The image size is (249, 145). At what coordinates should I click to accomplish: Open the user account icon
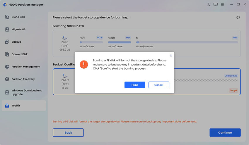208,4
